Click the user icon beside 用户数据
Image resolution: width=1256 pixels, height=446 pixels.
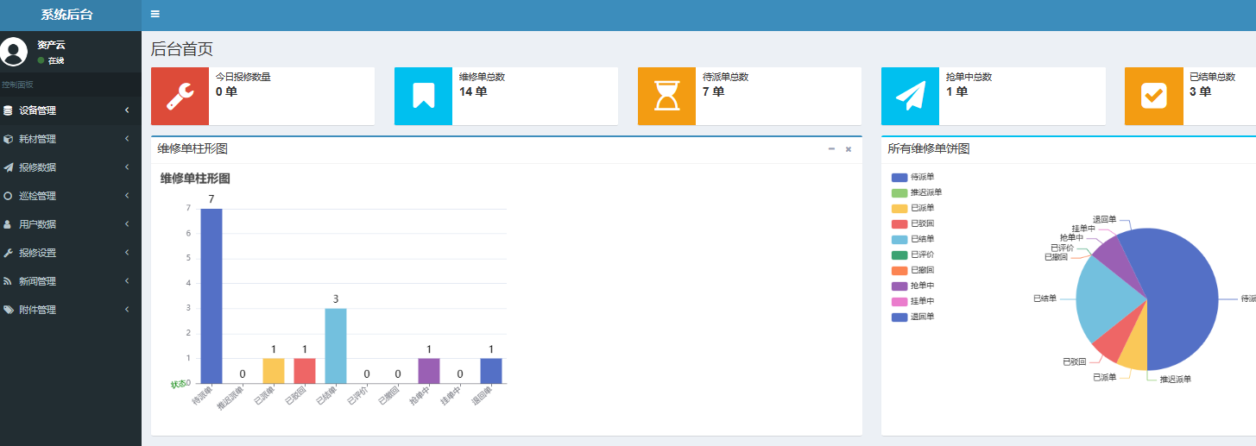(x=8, y=224)
